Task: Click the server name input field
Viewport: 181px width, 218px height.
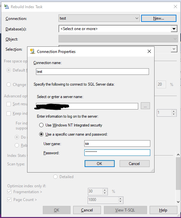Action: coord(87,106)
